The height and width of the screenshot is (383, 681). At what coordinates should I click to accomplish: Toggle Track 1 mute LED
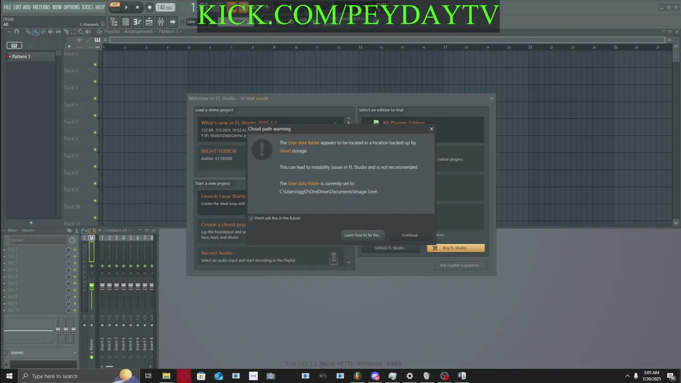point(95,64)
